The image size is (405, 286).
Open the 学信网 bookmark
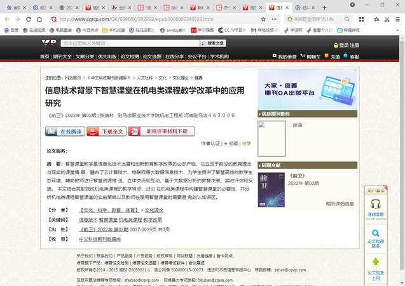293,31
